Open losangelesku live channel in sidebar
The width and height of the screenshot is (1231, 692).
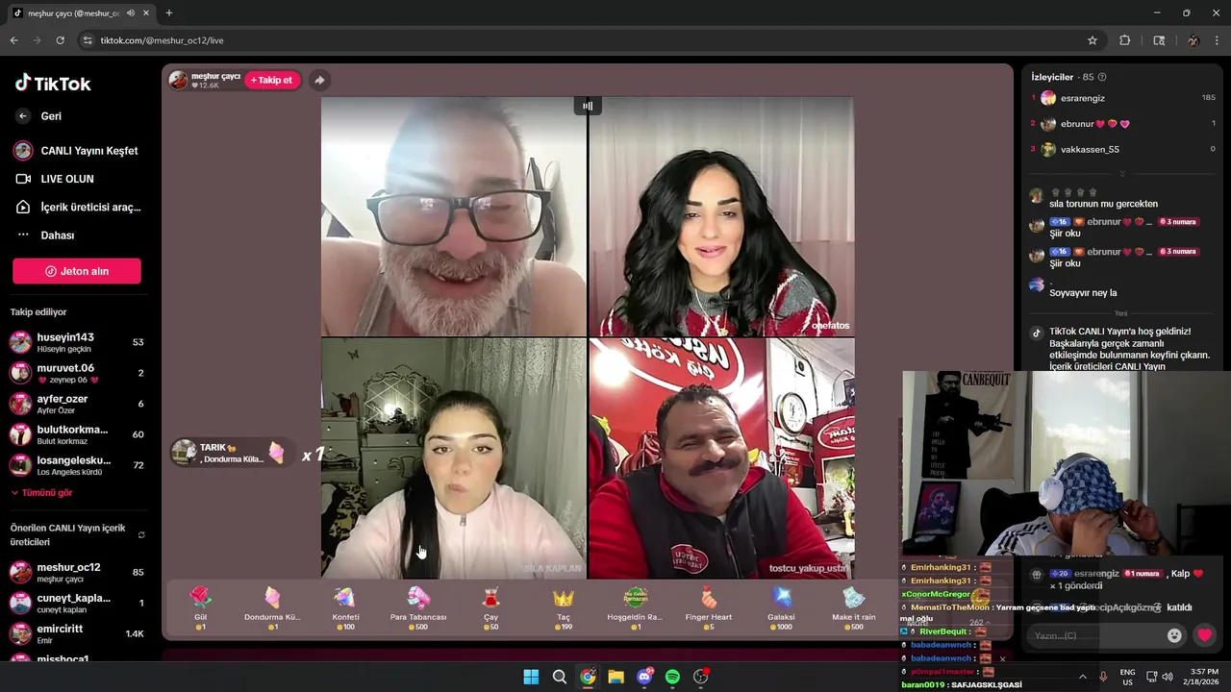(x=77, y=465)
